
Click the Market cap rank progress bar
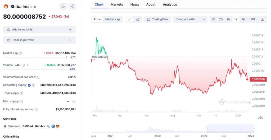pos(35,57)
